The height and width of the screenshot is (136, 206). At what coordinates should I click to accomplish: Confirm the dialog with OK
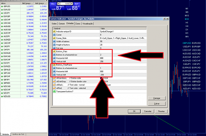(134, 111)
